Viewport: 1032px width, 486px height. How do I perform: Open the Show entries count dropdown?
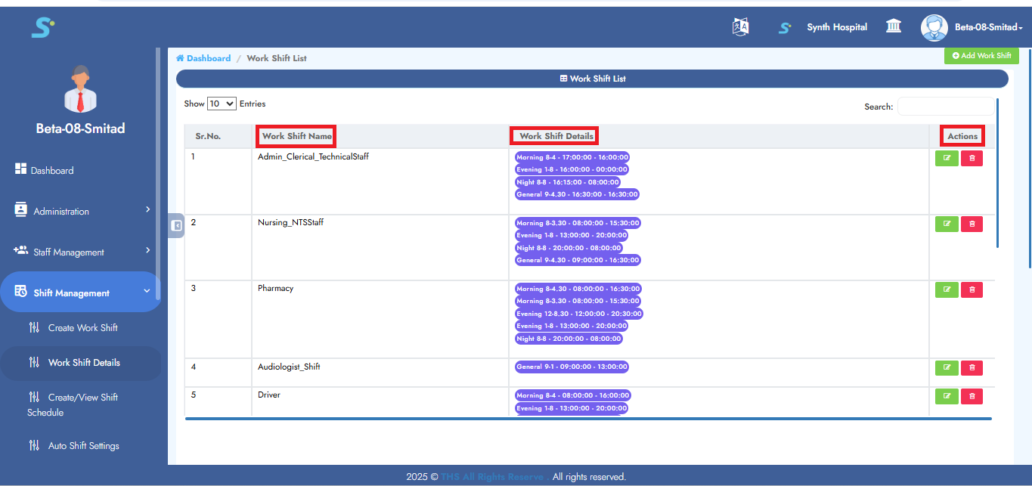coord(222,104)
